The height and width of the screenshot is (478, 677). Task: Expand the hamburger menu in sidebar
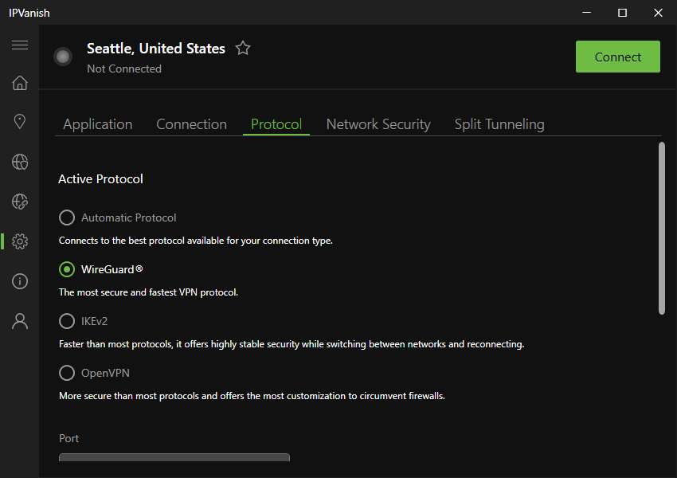pyautogui.click(x=20, y=45)
